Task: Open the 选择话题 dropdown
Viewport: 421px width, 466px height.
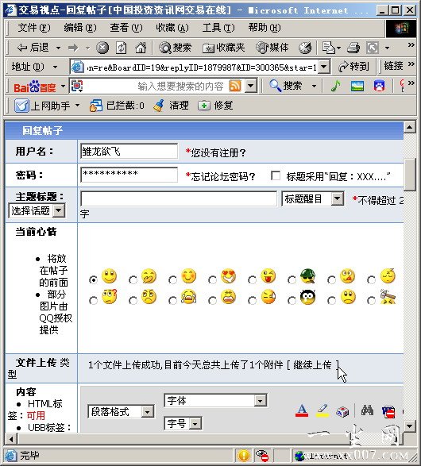Action: tap(59, 210)
